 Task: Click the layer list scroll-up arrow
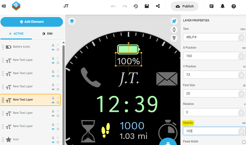coord(63,43)
